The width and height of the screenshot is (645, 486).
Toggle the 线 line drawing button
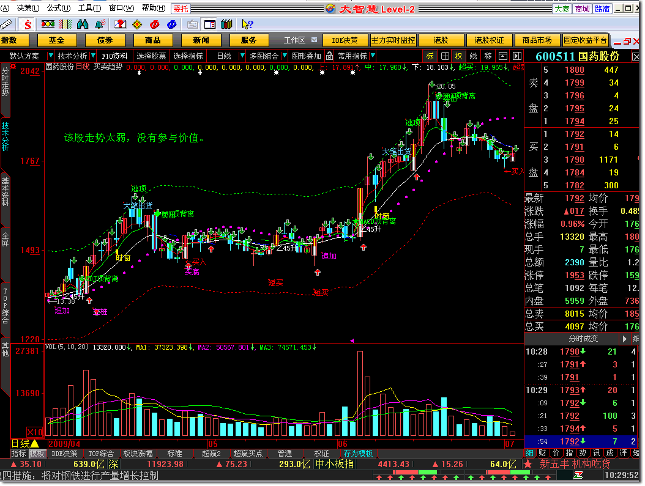tap(473, 56)
